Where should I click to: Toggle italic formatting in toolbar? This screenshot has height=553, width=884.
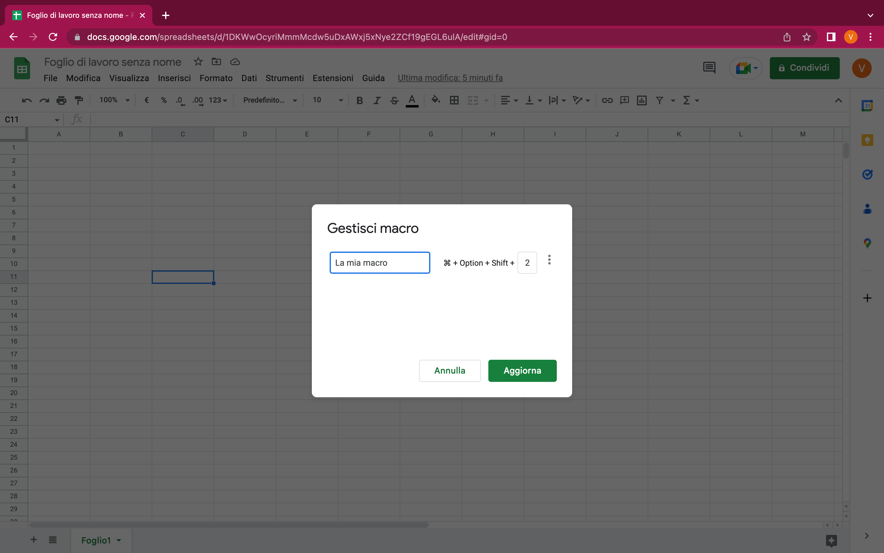click(x=377, y=100)
